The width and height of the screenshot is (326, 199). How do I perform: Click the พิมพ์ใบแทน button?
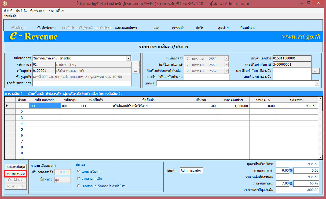click(16, 186)
